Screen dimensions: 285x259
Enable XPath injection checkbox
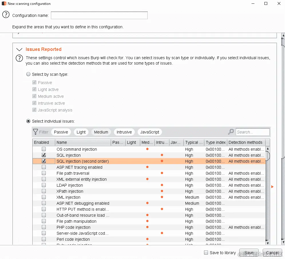pyautogui.click(x=43, y=191)
